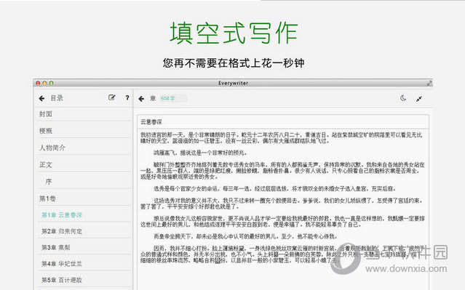
Task: Open chapter 第4章 华妃世兰
Action: click(84, 264)
